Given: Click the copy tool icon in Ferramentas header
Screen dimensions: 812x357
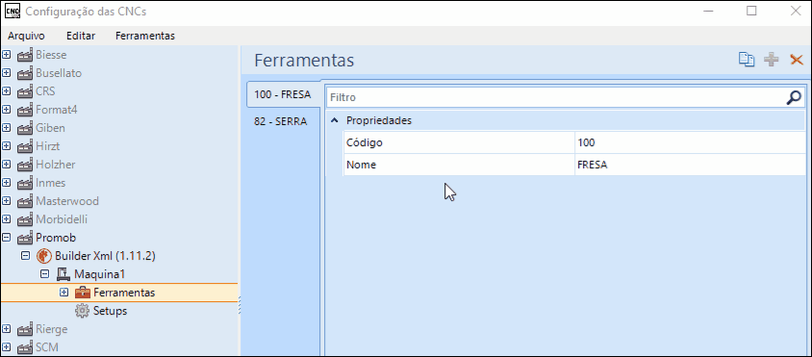Looking at the screenshot, I should pos(747,60).
